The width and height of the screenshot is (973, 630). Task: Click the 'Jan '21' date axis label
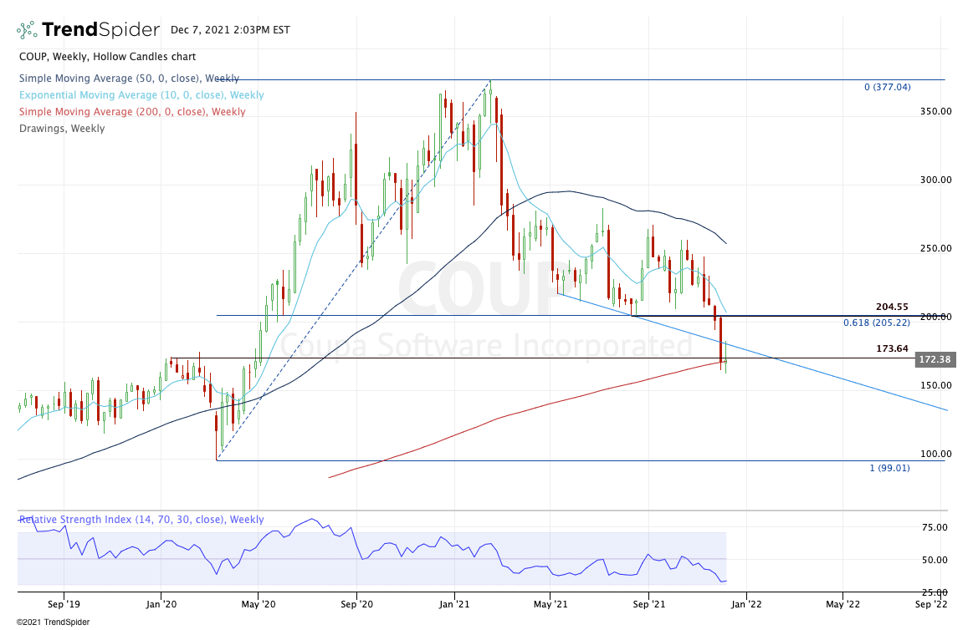click(454, 604)
